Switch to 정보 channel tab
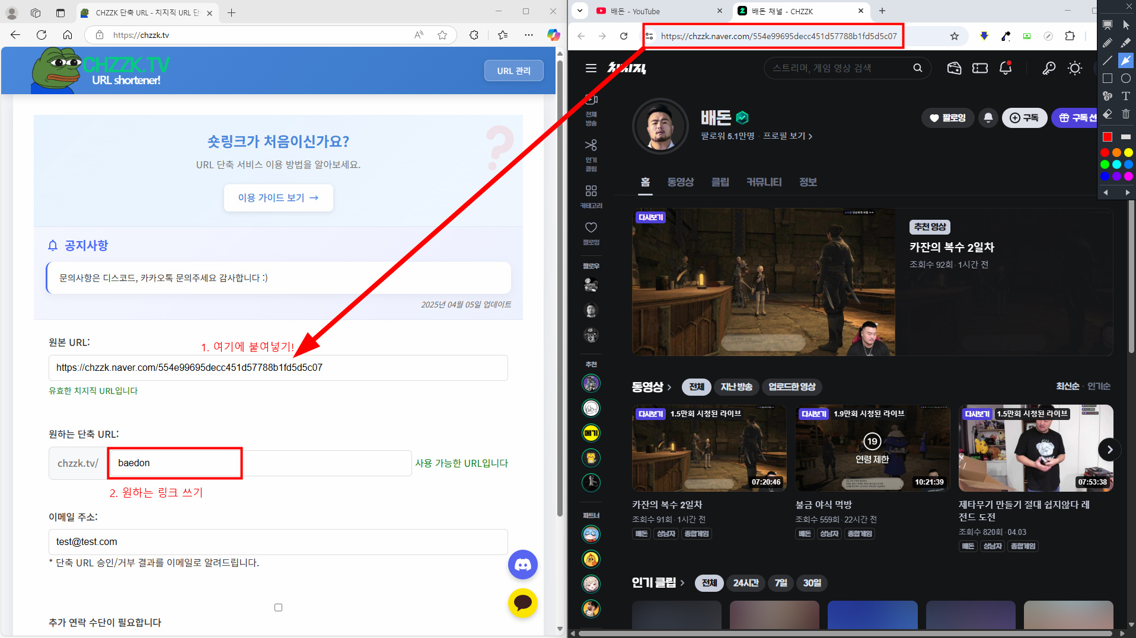The height and width of the screenshot is (638, 1136). [808, 182]
